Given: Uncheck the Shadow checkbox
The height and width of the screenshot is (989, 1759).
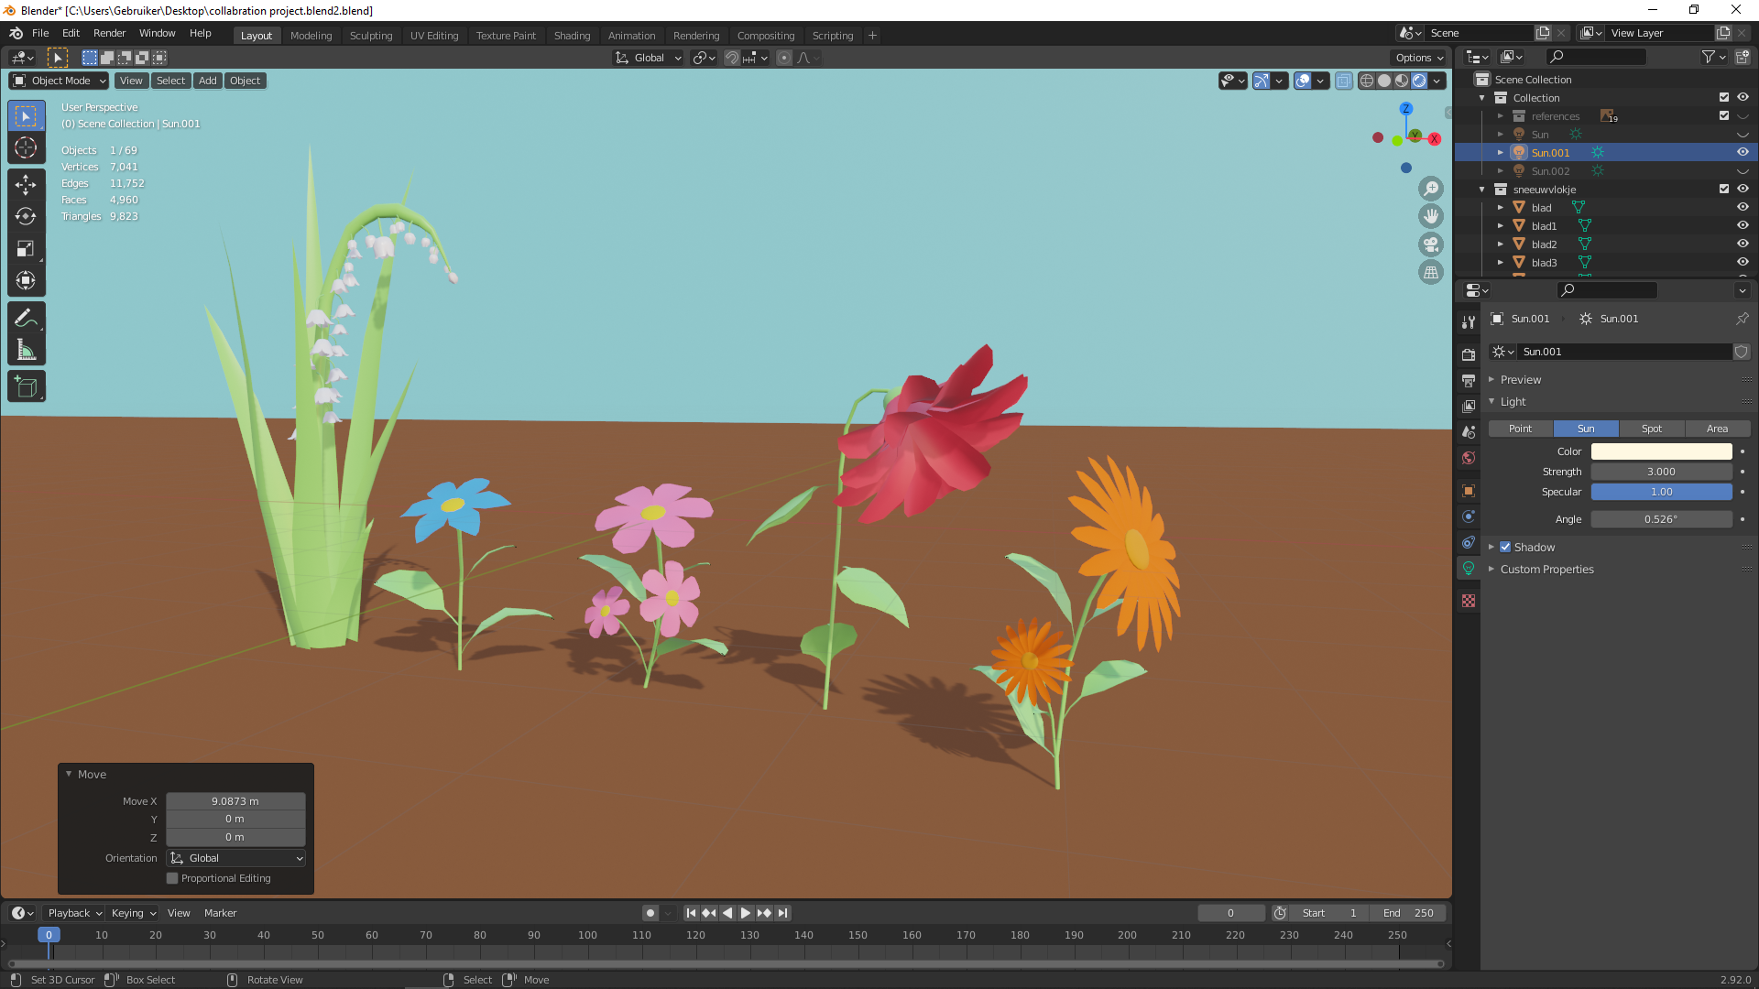Looking at the screenshot, I should pyautogui.click(x=1505, y=547).
